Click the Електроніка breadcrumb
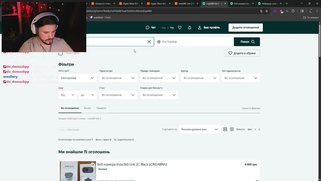The height and width of the screenshot is (181, 321). [73, 130]
